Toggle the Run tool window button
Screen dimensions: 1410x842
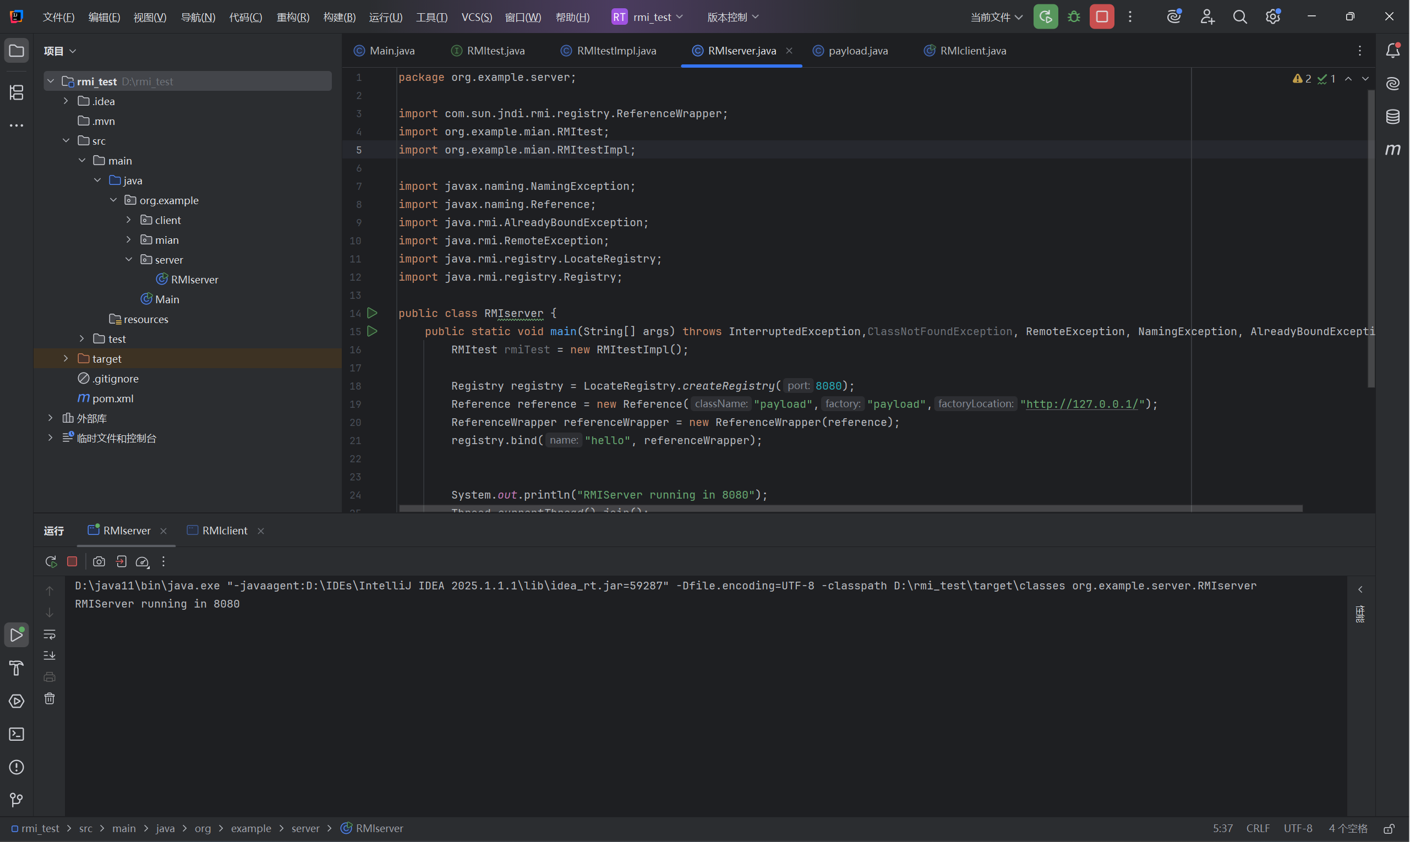17,635
